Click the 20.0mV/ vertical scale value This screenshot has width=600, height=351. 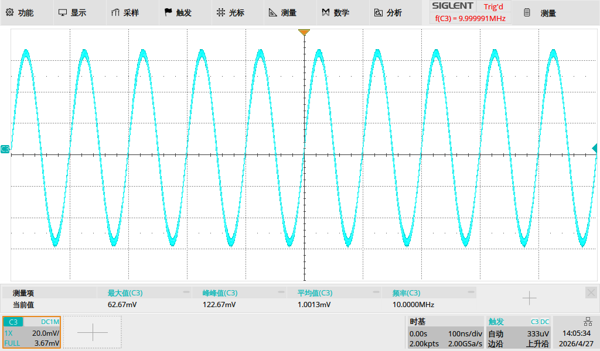coord(46,333)
